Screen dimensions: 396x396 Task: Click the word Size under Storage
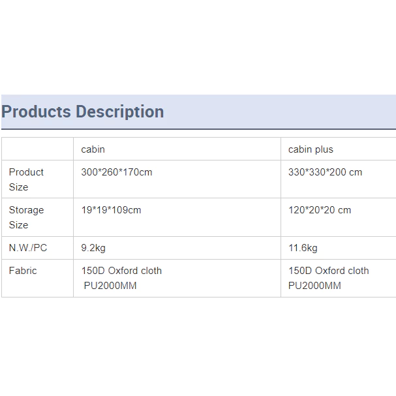[x=18, y=225]
